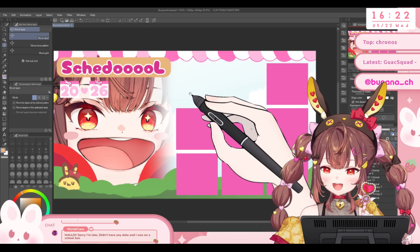420x252 pixels.
Task: Select the Zoom magnifier tool
Action: pos(4,29)
